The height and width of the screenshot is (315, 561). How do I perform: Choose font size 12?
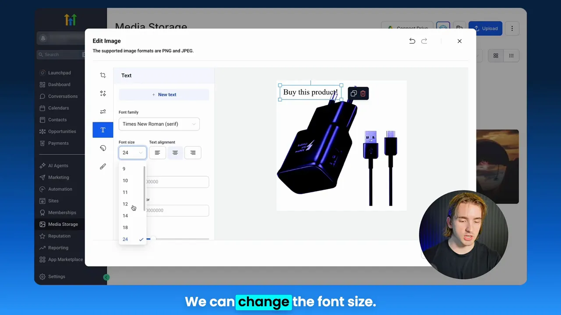pos(131,204)
